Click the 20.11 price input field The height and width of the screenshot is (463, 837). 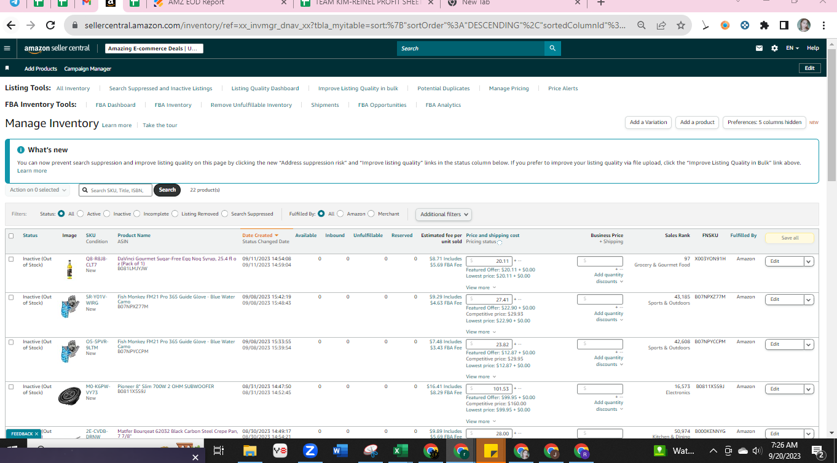489,261
